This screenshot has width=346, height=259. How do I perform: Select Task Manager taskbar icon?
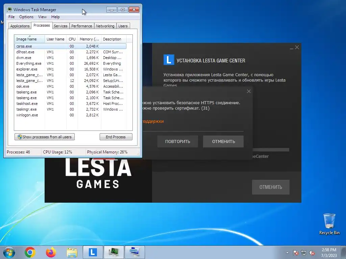[114, 252]
